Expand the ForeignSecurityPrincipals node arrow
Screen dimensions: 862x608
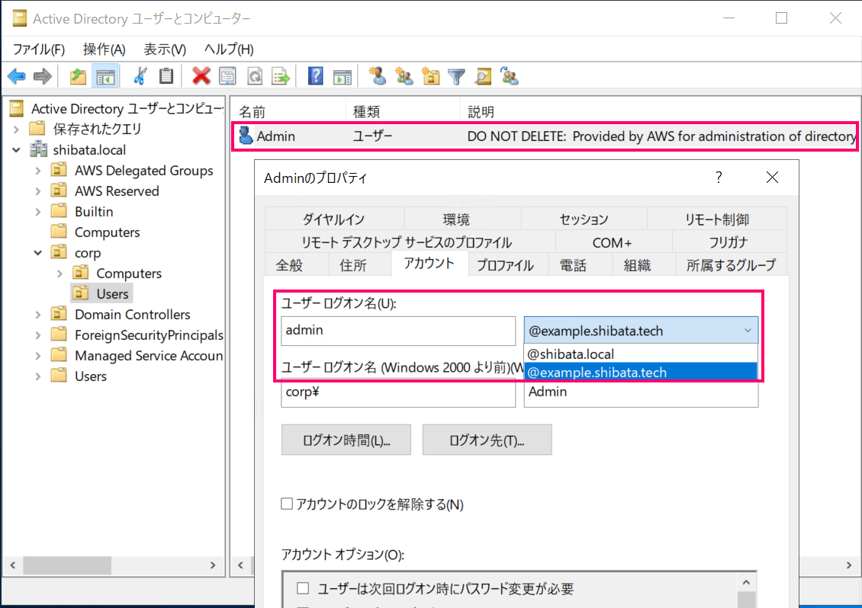tap(38, 335)
